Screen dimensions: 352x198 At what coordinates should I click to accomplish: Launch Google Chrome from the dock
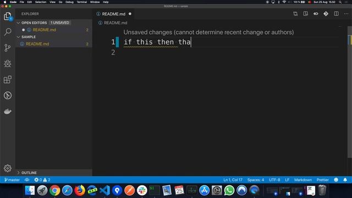click(54, 190)
